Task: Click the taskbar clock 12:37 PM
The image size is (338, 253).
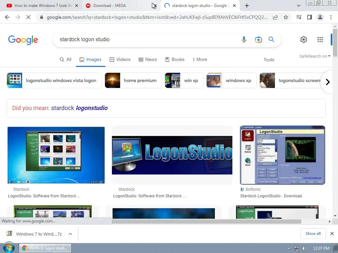Action: pyautogui.click(x=321, y=248)
